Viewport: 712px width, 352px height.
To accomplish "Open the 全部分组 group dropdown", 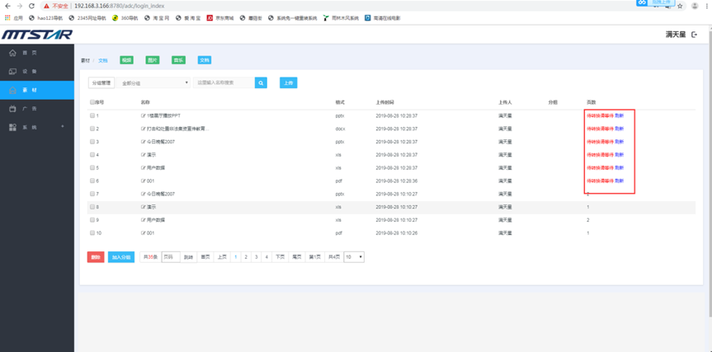I will (x=154, y=82).
